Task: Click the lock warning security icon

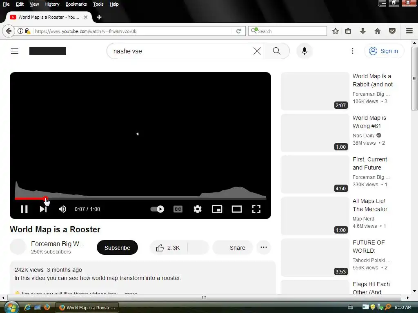Action: coord(27,31)
